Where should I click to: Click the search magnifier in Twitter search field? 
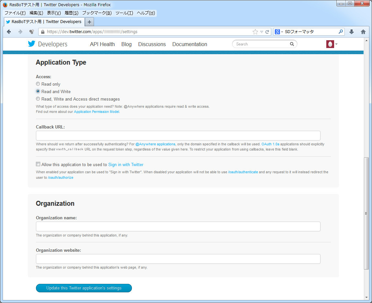[292, 44]
